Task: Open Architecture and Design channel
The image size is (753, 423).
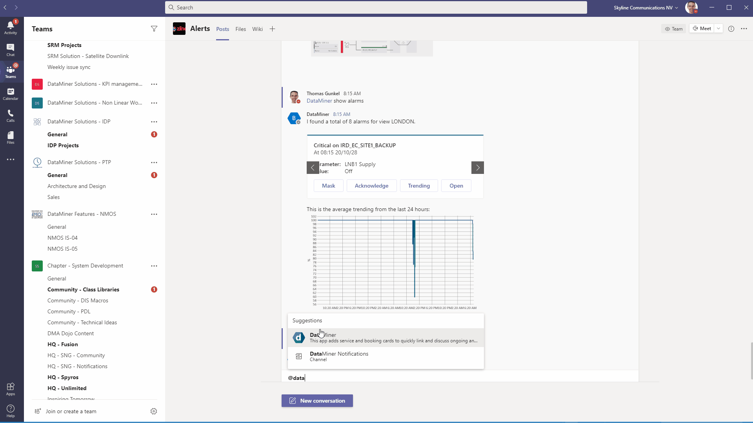Action: pos(76,186)
